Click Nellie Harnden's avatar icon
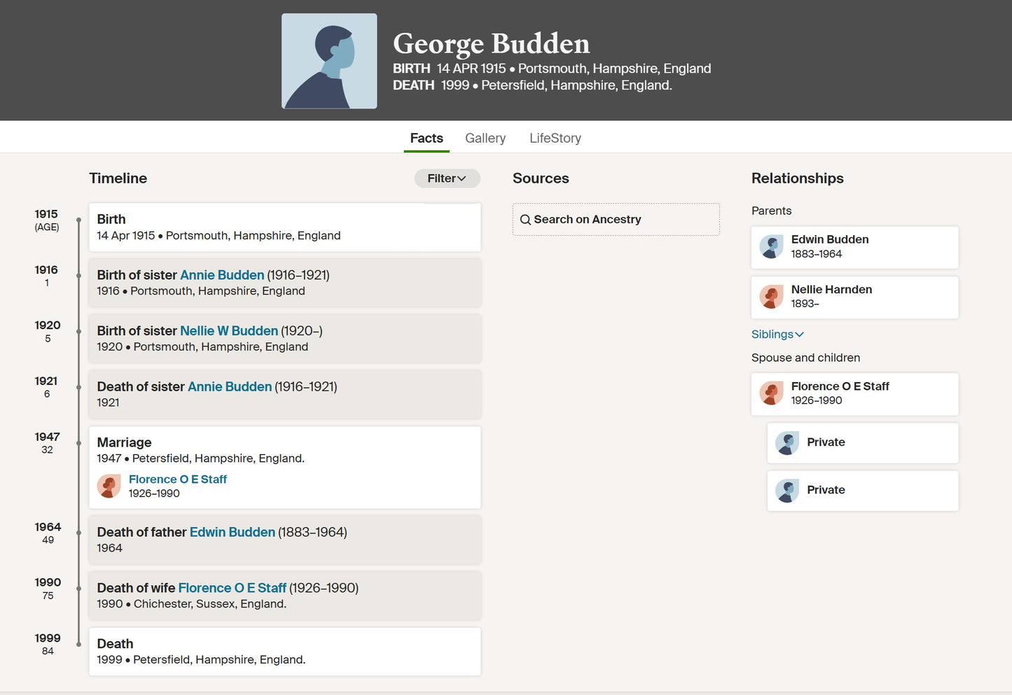This screenshot has height=695, width=1012. 771,297
